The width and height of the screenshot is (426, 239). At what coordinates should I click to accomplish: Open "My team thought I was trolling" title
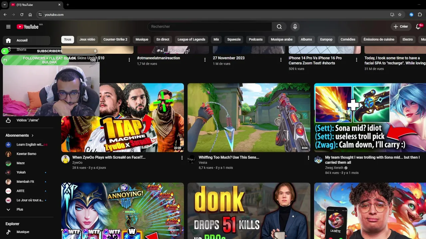tap(372, 160)
